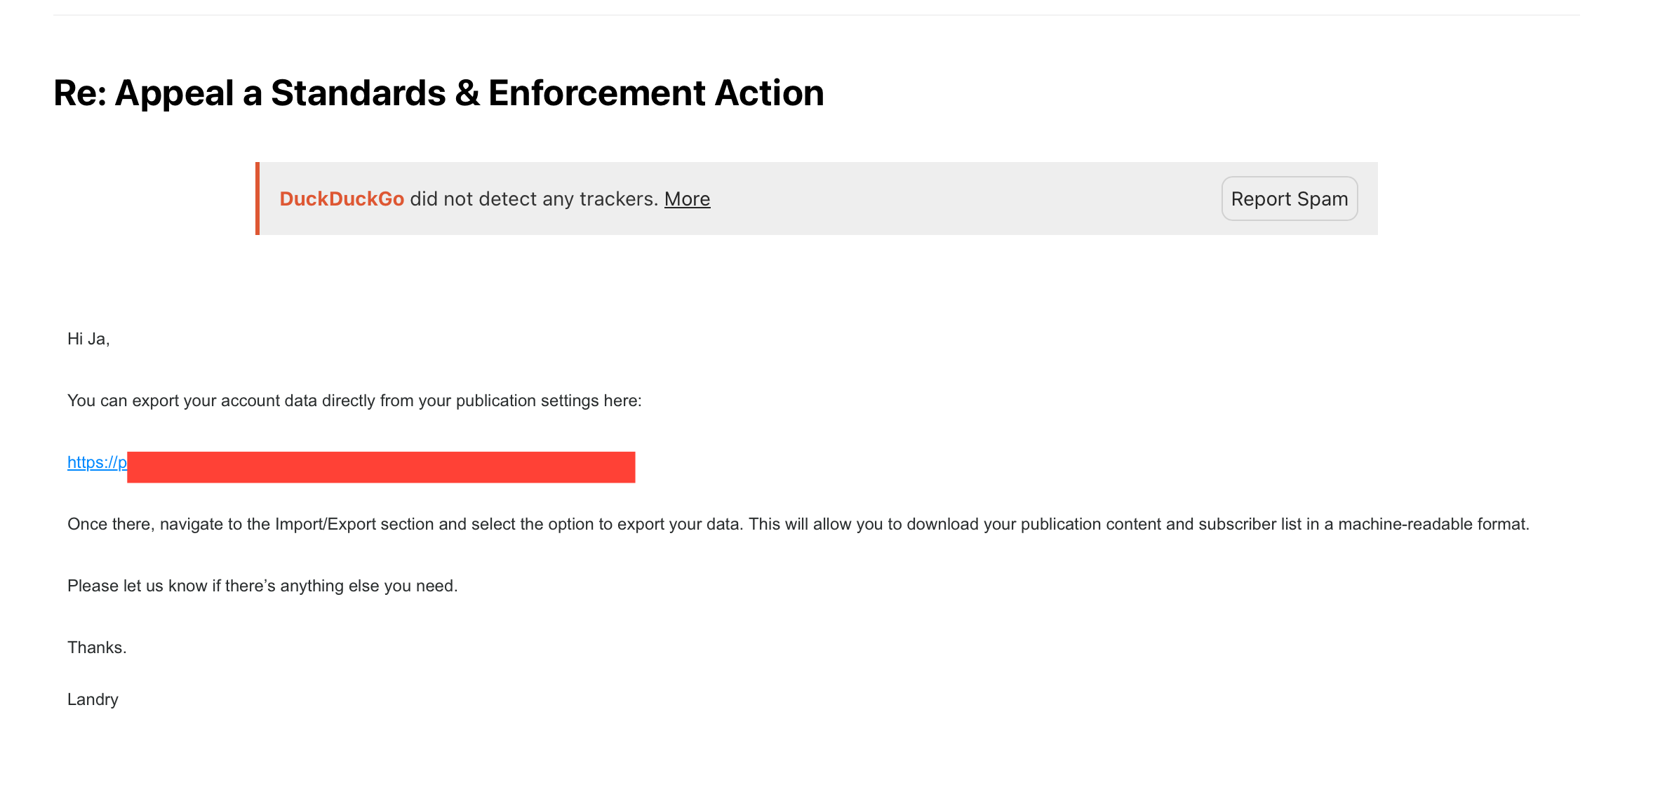
Task: Click the Report Spam button
Action: (x=1289, y=199)
